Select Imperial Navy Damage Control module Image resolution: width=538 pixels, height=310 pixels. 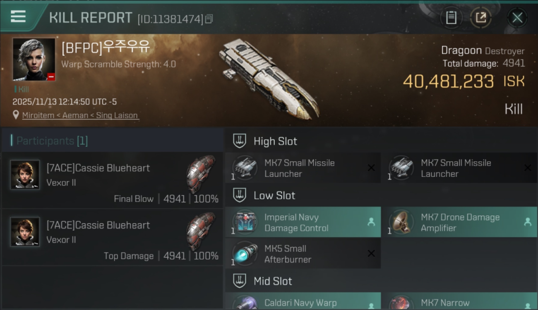pyautogui.click(x=303, y=222)
